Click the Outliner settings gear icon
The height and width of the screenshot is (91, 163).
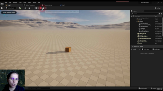pyautogui.click(x=161, y=14)
